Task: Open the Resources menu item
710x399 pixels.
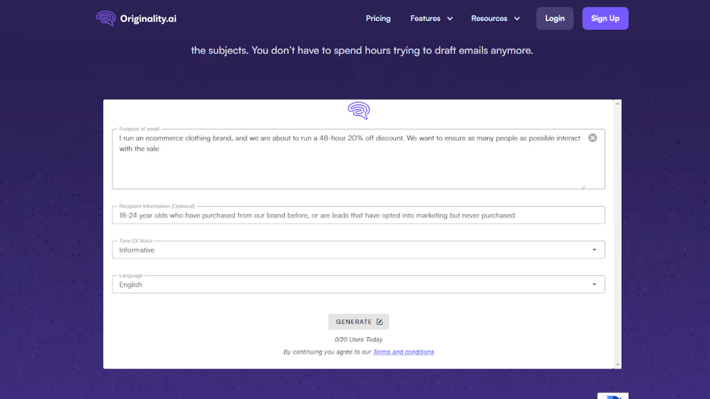Action: [489, 18]
